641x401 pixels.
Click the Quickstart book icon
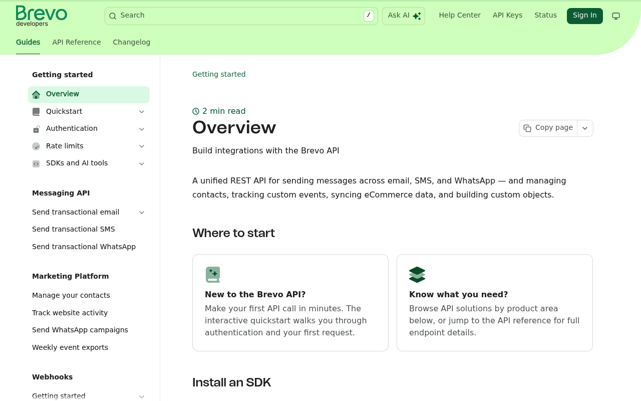tap(36, 112)
